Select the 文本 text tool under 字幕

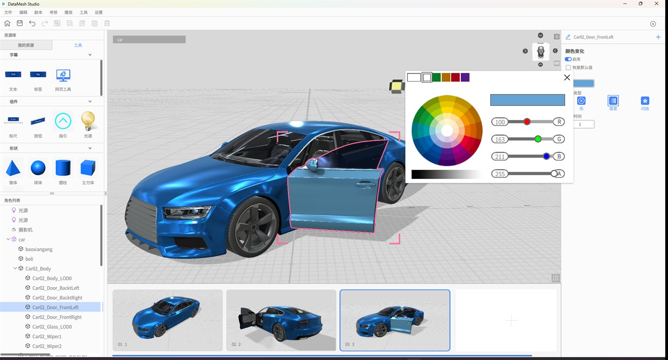click(x=13, y=75)
